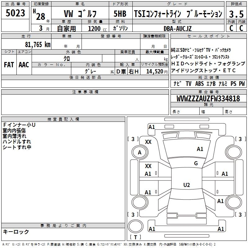Click the アイドリングストップ・ETC line
248x248 pixels.
pos(203,70)
